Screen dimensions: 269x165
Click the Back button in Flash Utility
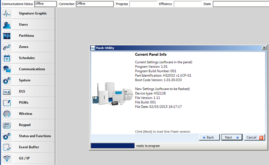point(208,137)
